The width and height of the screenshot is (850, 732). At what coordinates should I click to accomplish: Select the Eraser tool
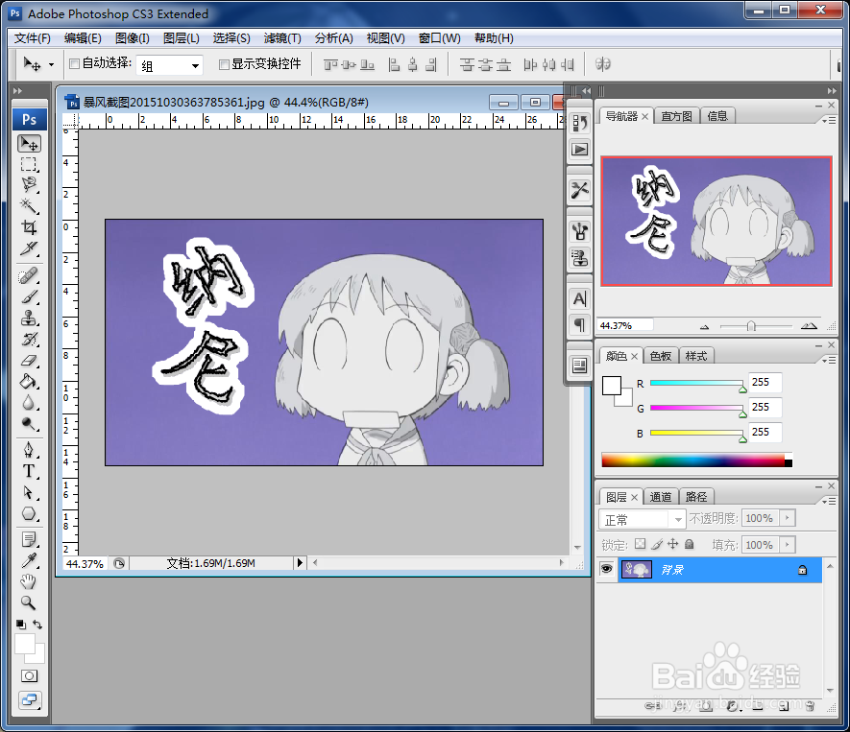coord(29,362)
